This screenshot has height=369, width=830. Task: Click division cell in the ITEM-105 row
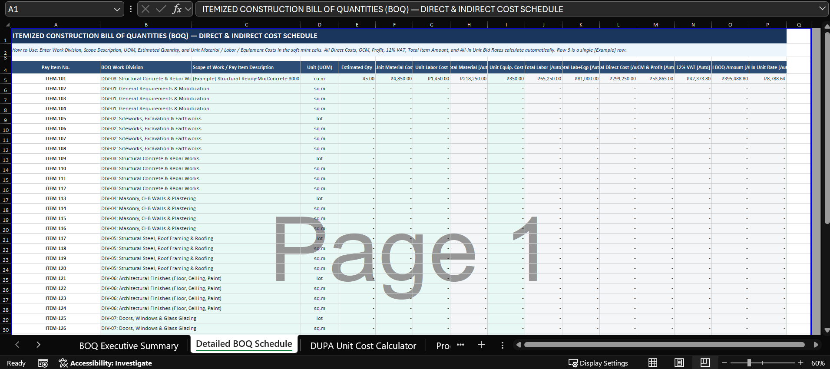(x=146, y=119)
